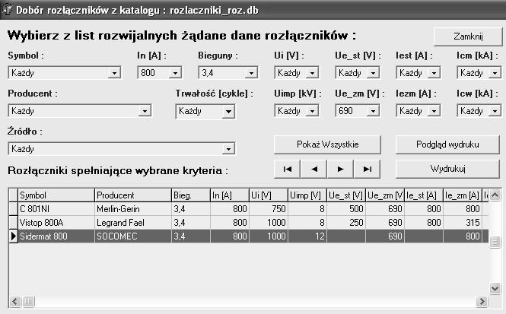This screenshot has height=314, width=506.
Task: Click the Wydrukuj button
Action: click(447, 169)
